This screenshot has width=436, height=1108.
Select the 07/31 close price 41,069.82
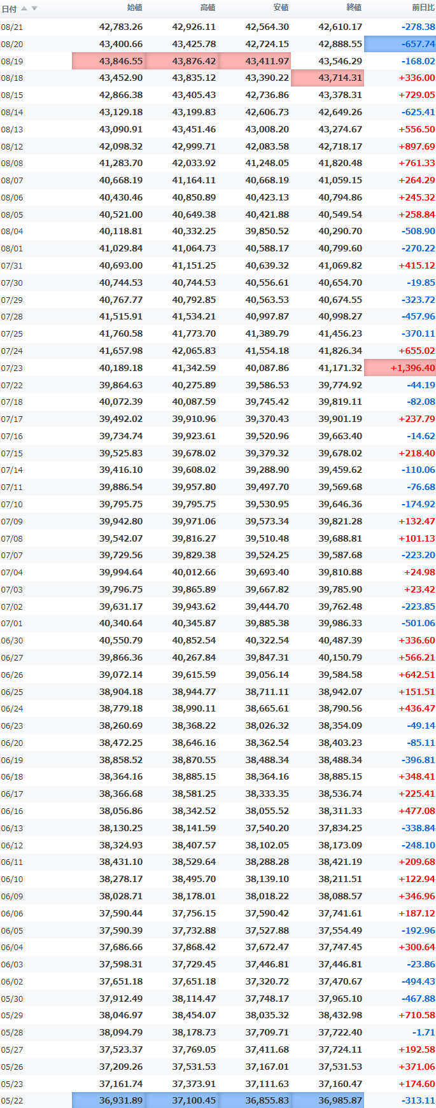coord(341,265)
